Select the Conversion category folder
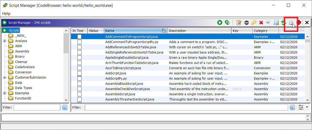312x130 pixels. point(23,72)
